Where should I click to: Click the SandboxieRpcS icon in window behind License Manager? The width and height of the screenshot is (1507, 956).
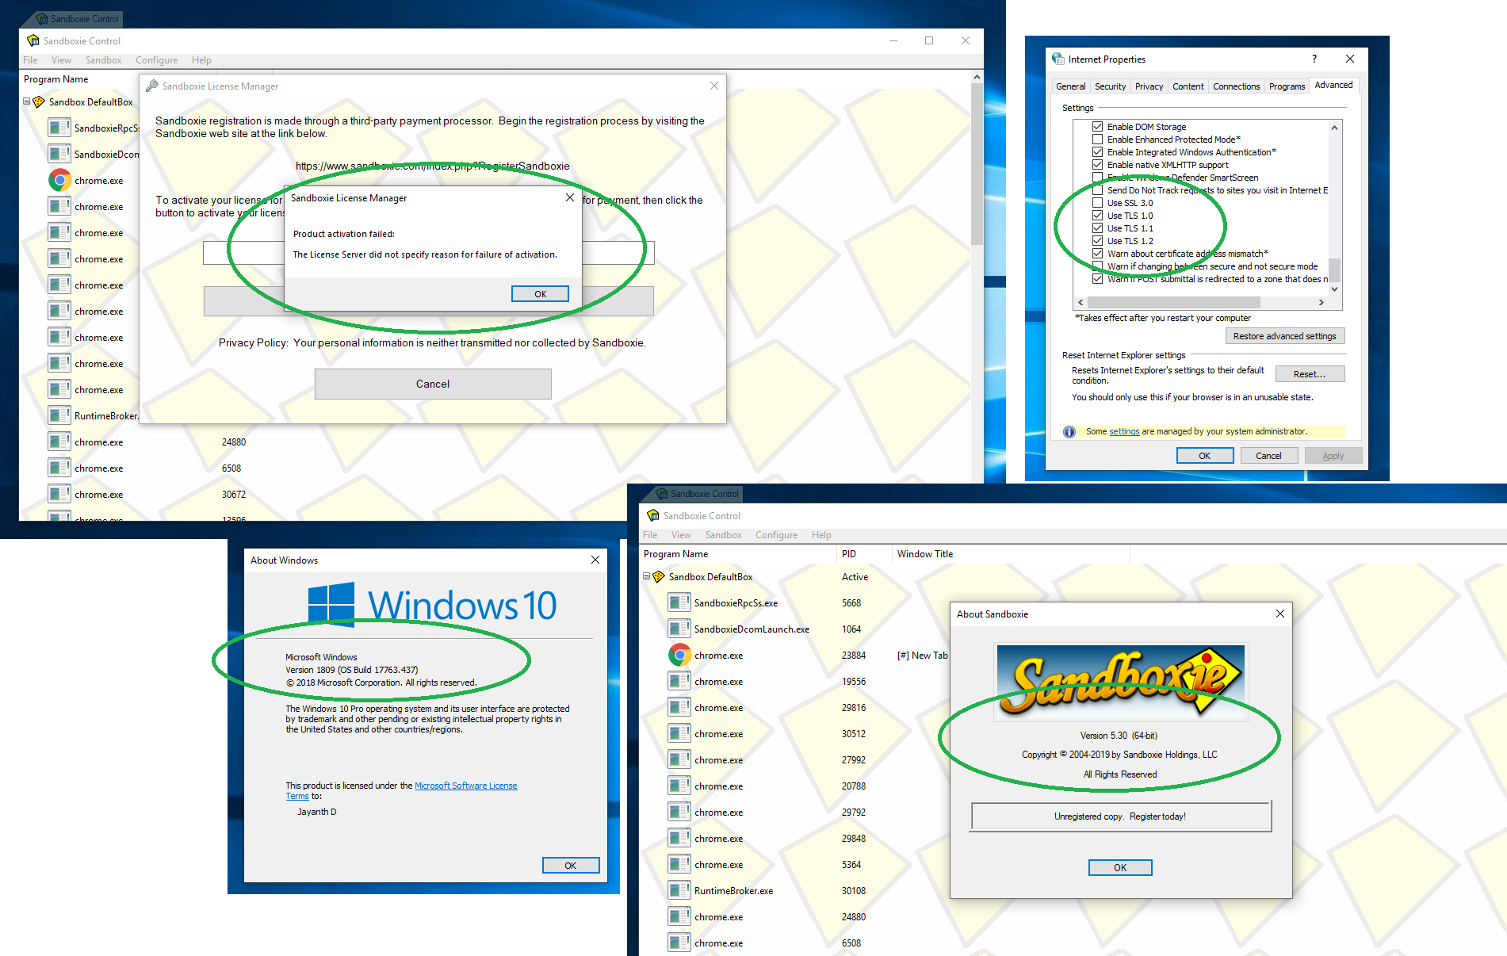pyautogui.click(x=59, y=128)
